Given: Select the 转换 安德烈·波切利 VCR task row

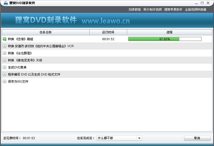Looking at the screenshot, I should pyautogui.click(x=107, y=46).
